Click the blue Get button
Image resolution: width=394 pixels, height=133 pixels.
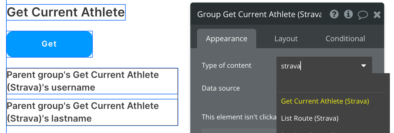pyautogui.click(x=49, y=44)
